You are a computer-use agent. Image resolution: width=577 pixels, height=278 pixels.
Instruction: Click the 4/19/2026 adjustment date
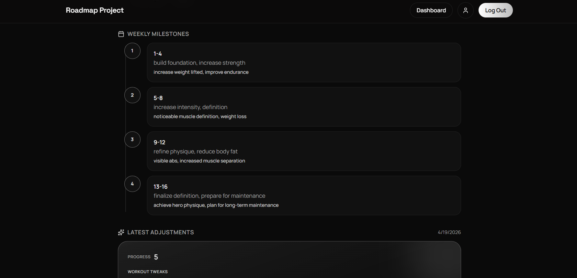[x=449, y=232]
